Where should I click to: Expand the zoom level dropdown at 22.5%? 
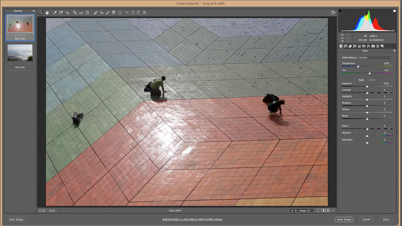59,211
